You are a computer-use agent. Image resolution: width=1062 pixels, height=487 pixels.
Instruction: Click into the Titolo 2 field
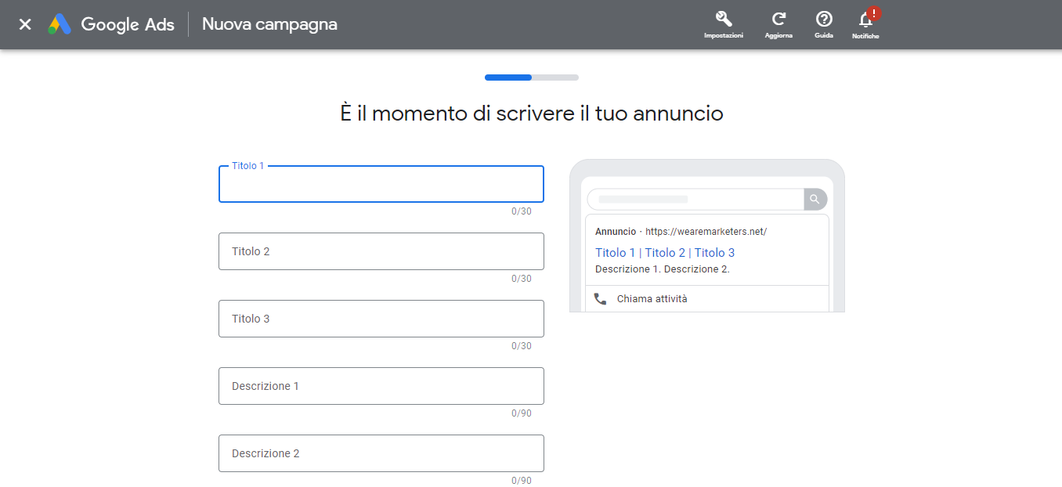381,251
